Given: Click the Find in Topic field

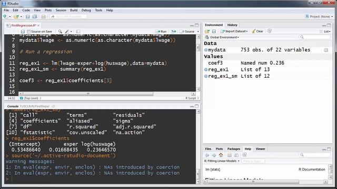Looking at the screenshot, I should (x=253, y=161).
